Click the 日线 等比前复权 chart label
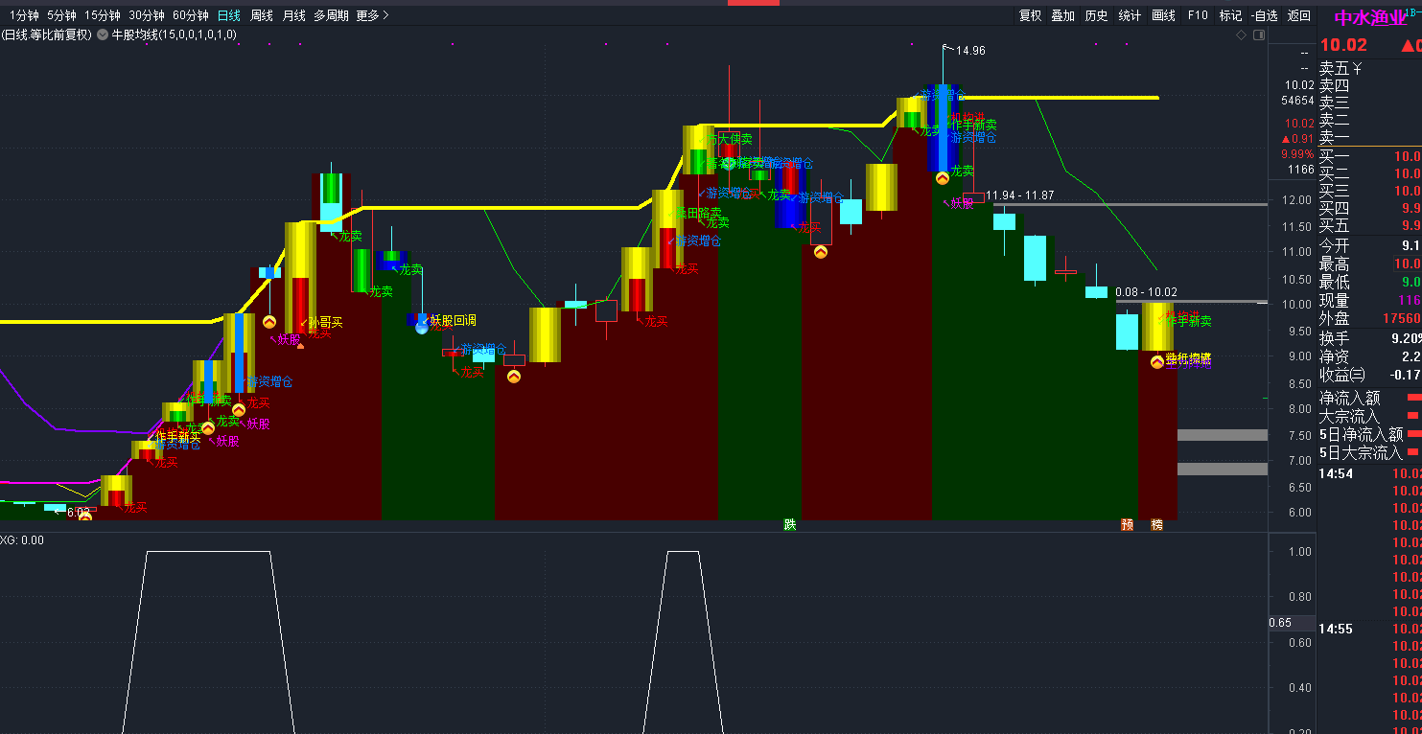This screenshot has height=734, width=1422. (47, 34)
